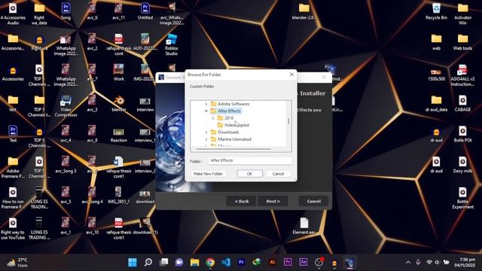Image resolution: width=482 pixels, height=271 pixels.
Task: Select the IMG_2851_1 desktop file
Action: [119, 196]
